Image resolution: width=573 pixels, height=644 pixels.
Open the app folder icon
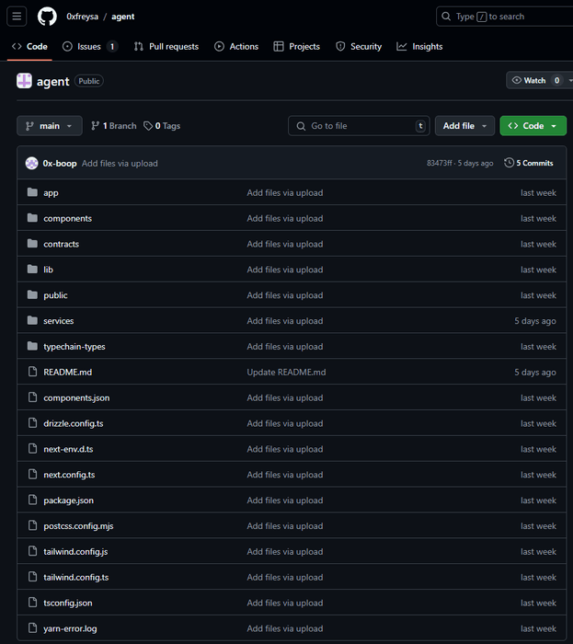tap(32, 192)
